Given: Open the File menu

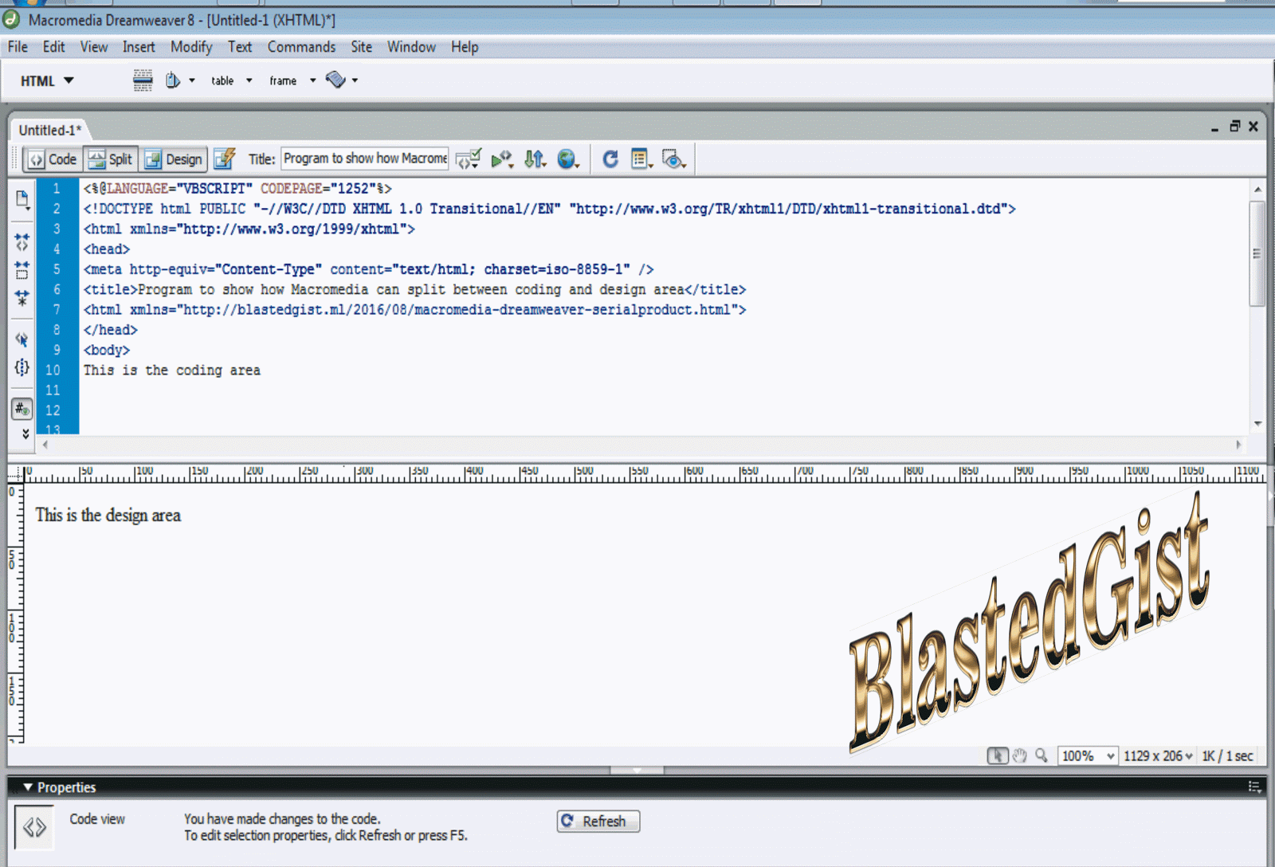Looking at the screenshot, I should click(x=18, y=47).
